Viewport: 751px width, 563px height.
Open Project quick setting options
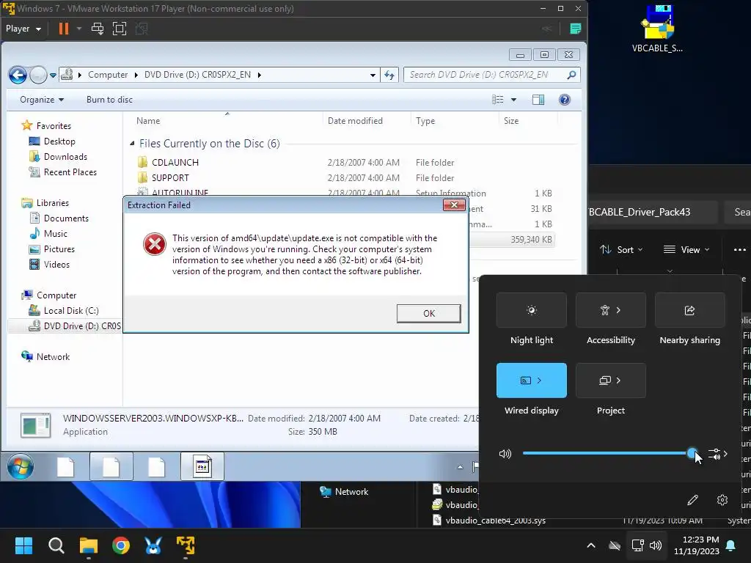tap(611, 380)
